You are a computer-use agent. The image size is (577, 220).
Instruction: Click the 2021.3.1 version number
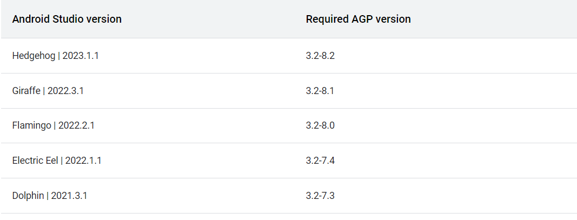coord(69,195)
